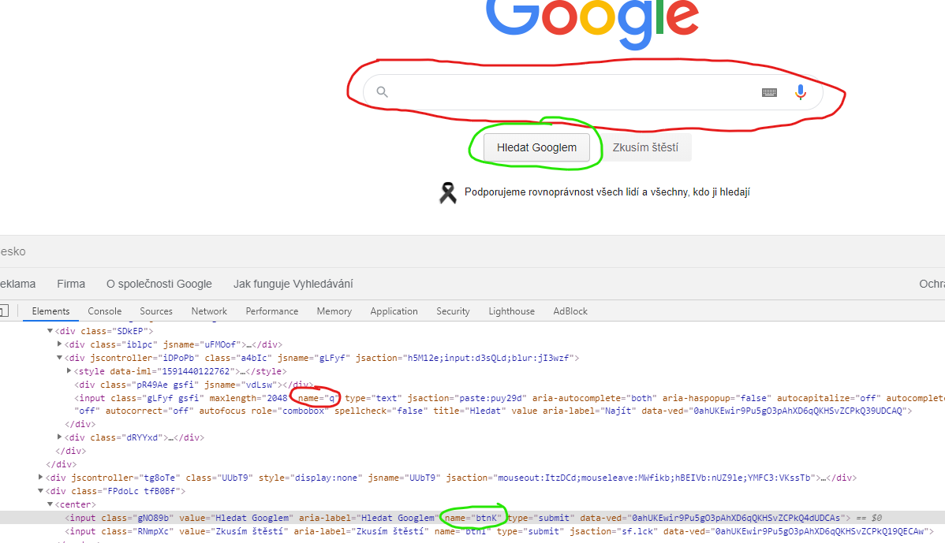Open the Network tab
The image size is (945, 543).
coord(209,311)
